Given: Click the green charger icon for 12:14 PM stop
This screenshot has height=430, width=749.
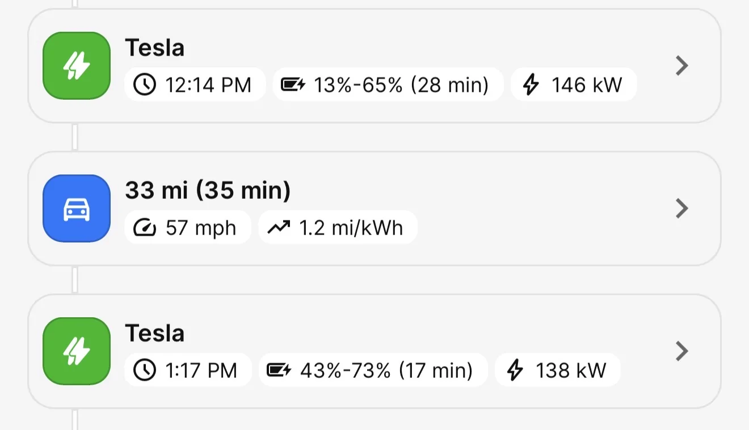Looking at the screenshot, I should click(x=77, y=66).
